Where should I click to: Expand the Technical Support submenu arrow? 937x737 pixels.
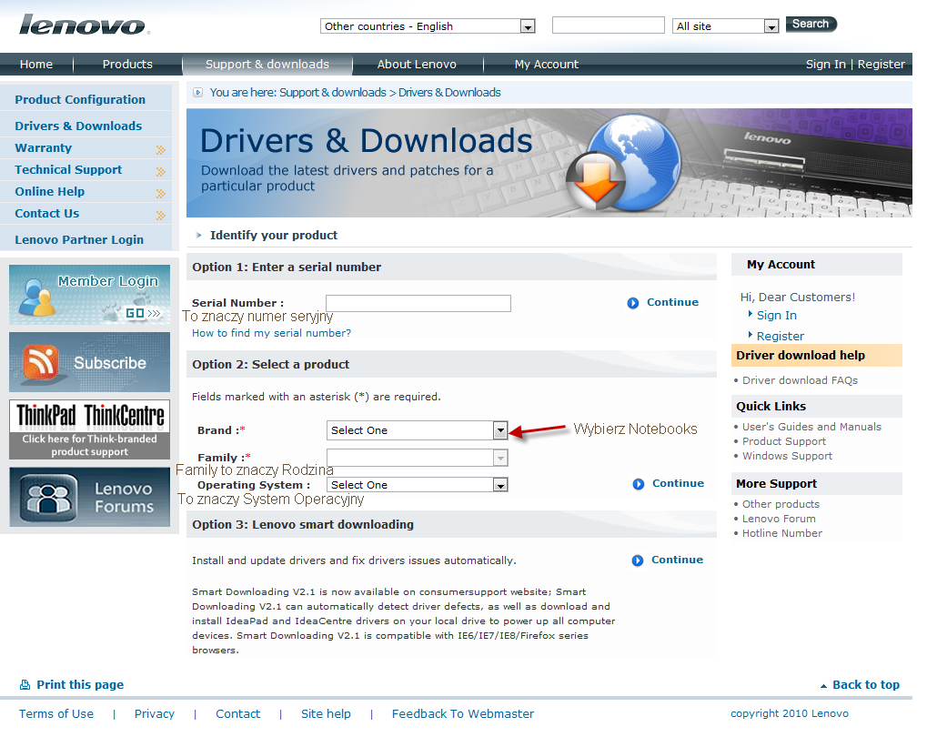(x=161, y=172)
